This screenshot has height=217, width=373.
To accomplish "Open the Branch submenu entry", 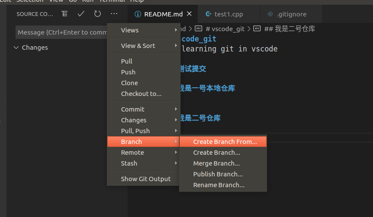I will (143, 142).
